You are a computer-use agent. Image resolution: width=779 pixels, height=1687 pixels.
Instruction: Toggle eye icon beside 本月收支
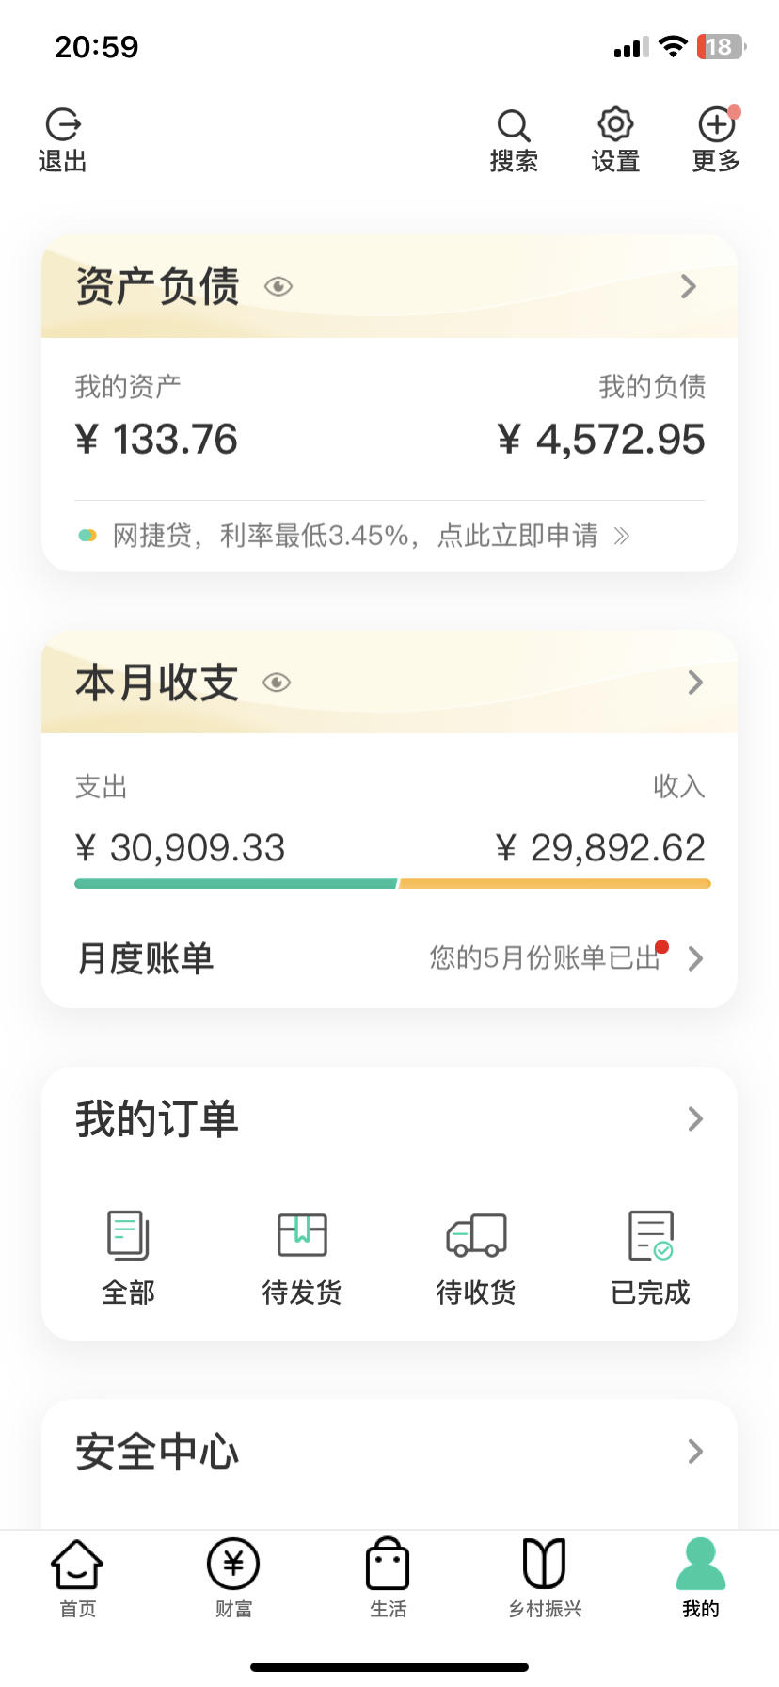pos(277,683)
